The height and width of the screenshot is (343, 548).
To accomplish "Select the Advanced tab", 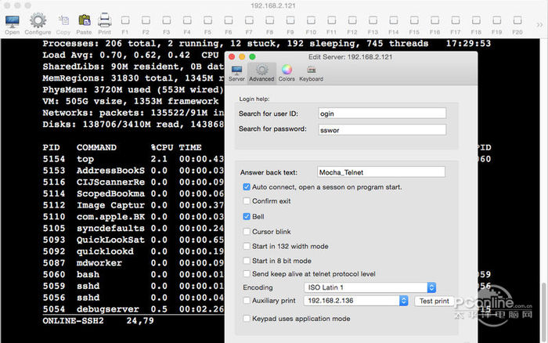I will pyautogui.click(x=261, y=73).
